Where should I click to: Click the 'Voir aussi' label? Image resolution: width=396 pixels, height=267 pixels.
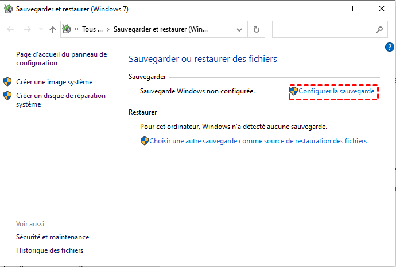[30, 224]
